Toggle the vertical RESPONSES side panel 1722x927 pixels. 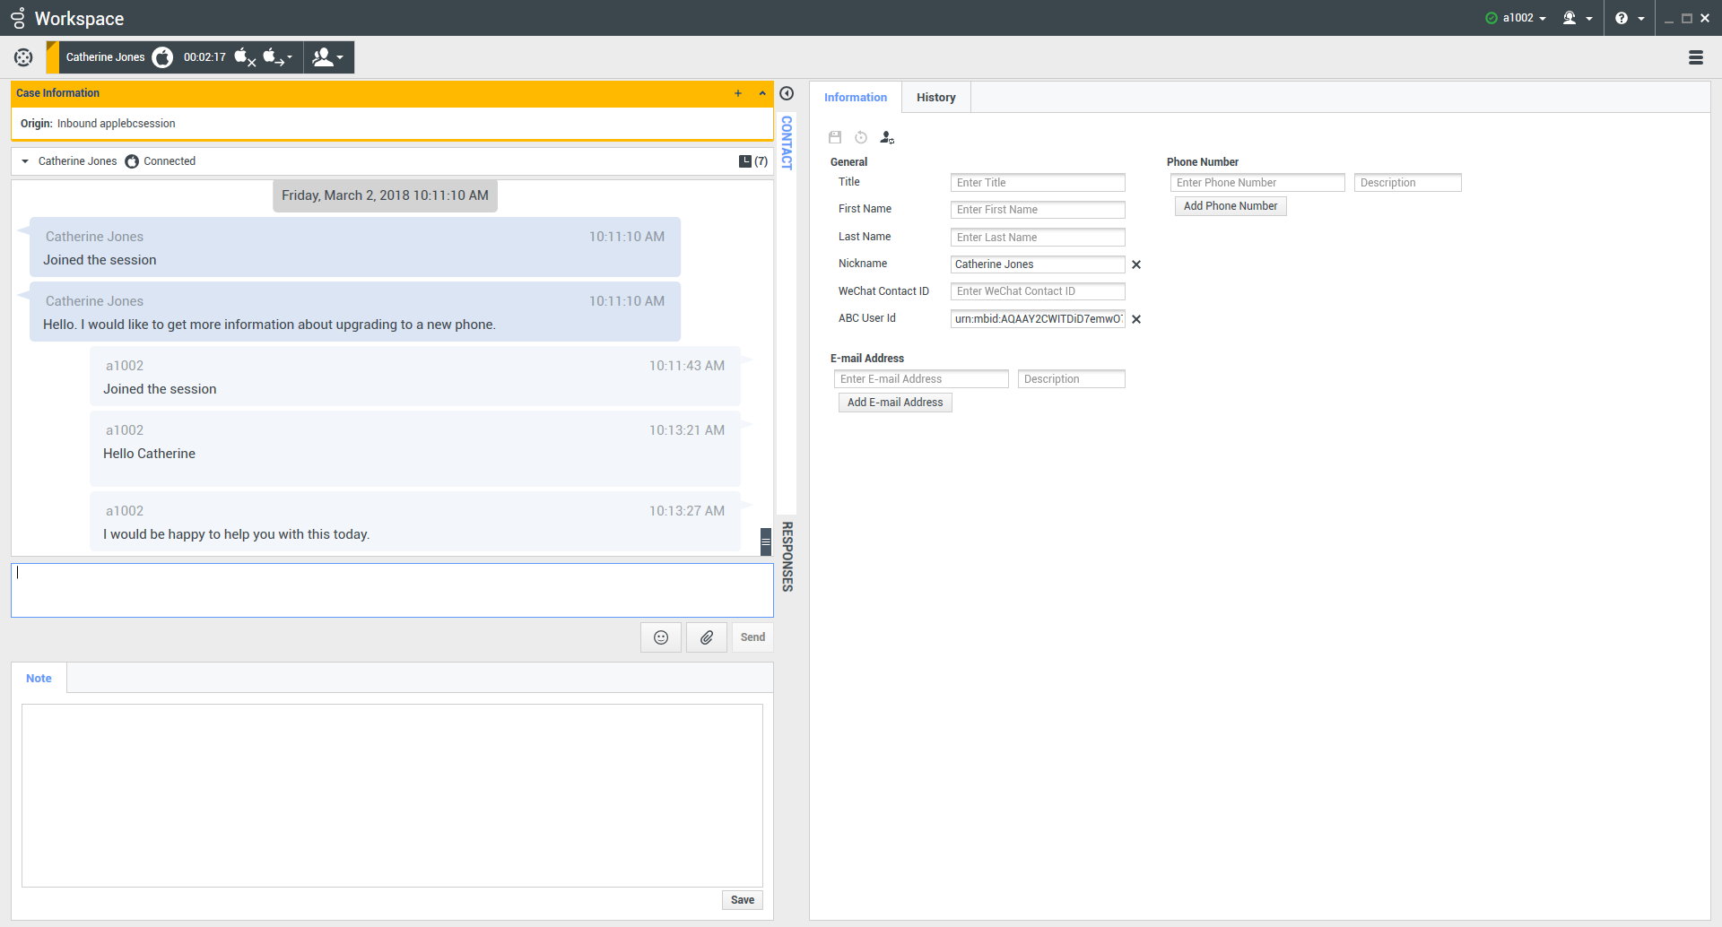(787, 556)
